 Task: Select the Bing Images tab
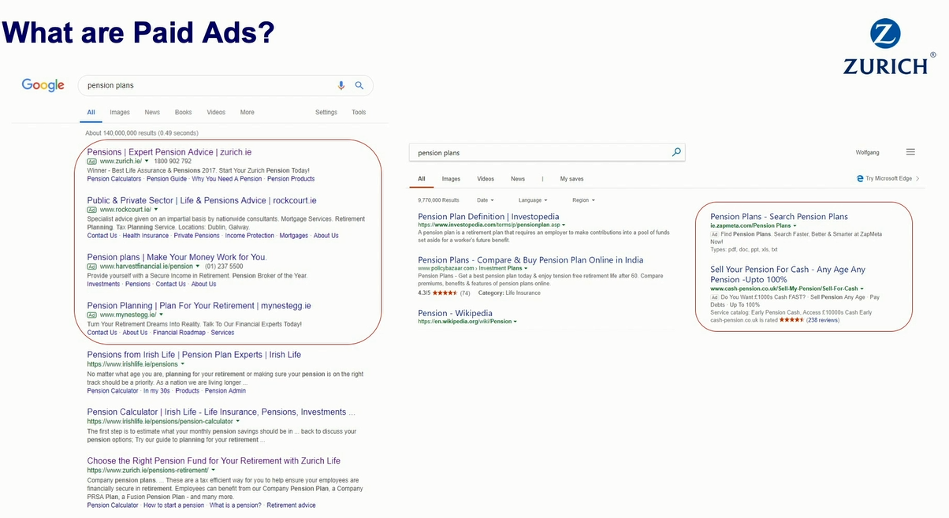click(x=451, y=179)
